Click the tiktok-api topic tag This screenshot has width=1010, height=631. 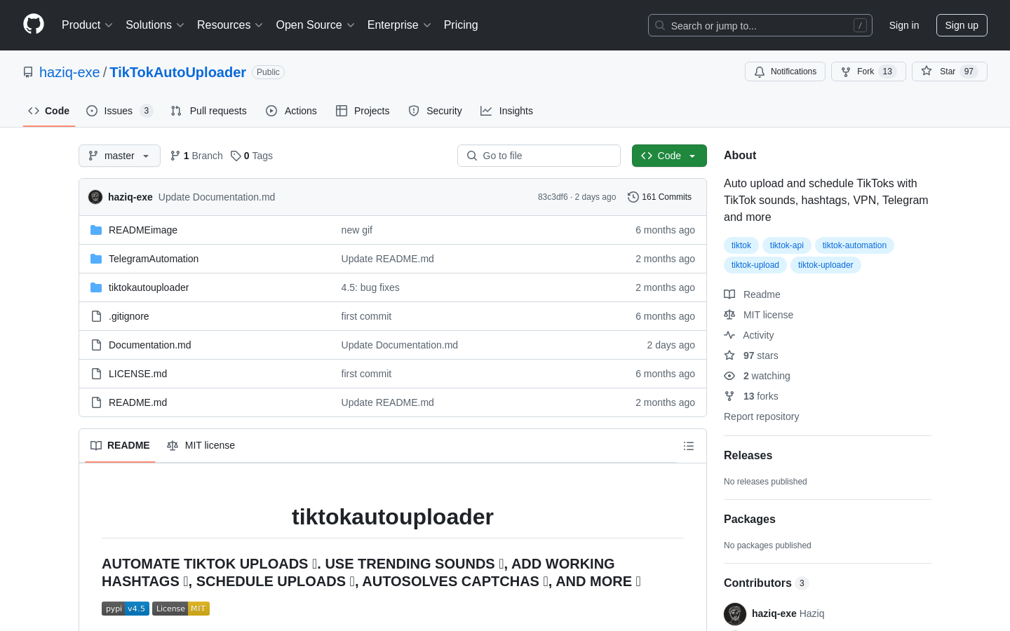[787, 245]
